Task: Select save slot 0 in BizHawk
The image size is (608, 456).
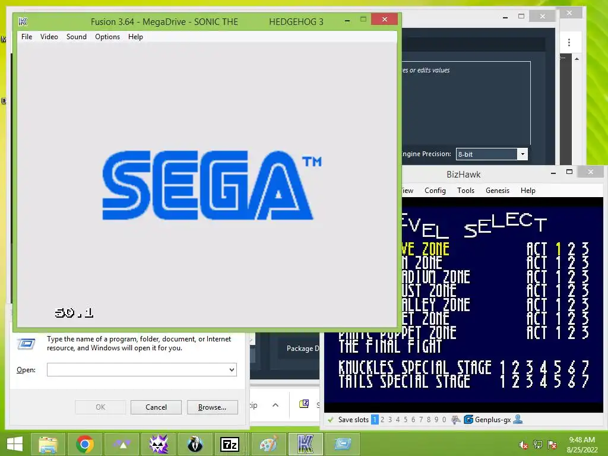Action: pyautogui.click(x=444, y=420)
